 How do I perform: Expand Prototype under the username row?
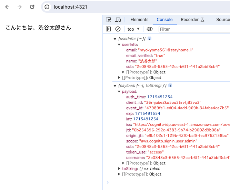tap(123, 163)
